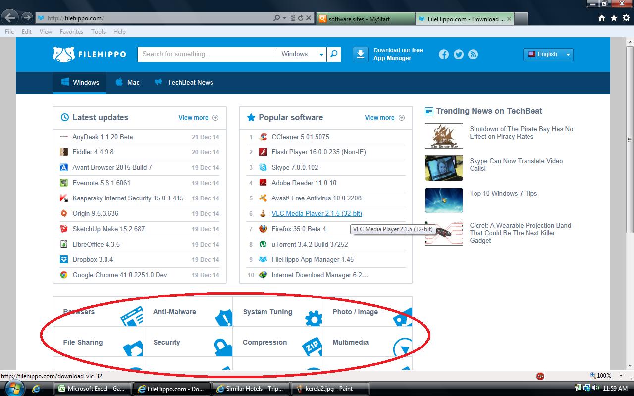Click the browser Back arrow button
The height and width of the screenshot is (396, 634).
pyautogui.click(x=10, y=18)
